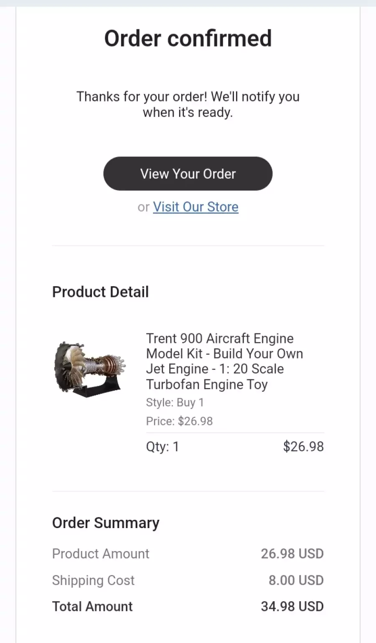Click the Qty: 1 label
Screen dimensions: 376x643
(163, 447)
